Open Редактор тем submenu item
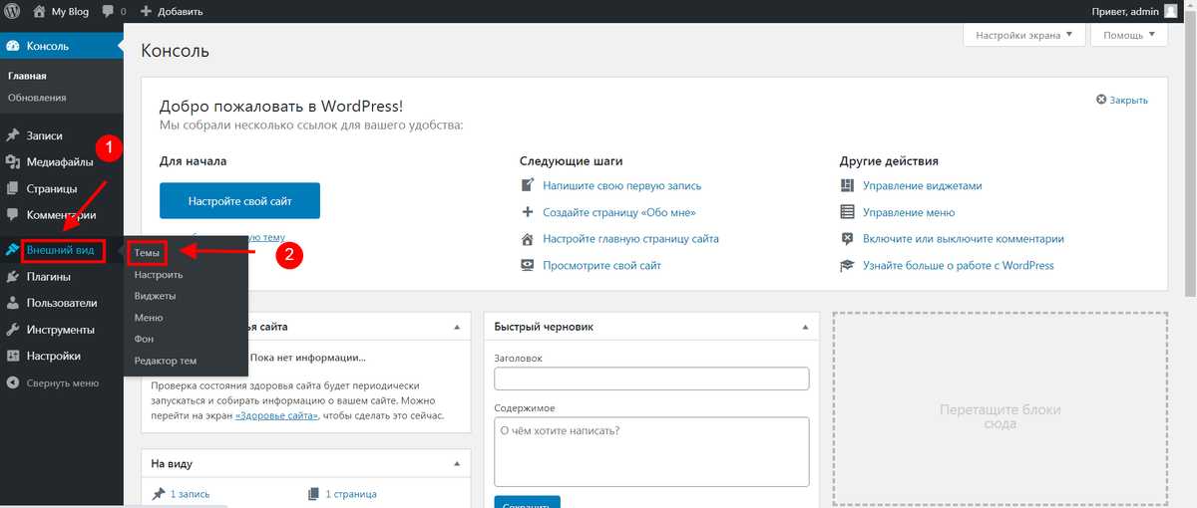Image resolution: width=1197 pixels, height=508 pixels. 166,361
